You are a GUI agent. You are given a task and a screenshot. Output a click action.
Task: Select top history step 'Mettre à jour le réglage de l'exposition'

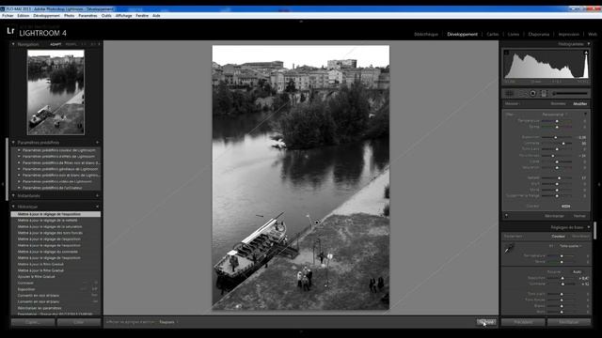point(55,214)
